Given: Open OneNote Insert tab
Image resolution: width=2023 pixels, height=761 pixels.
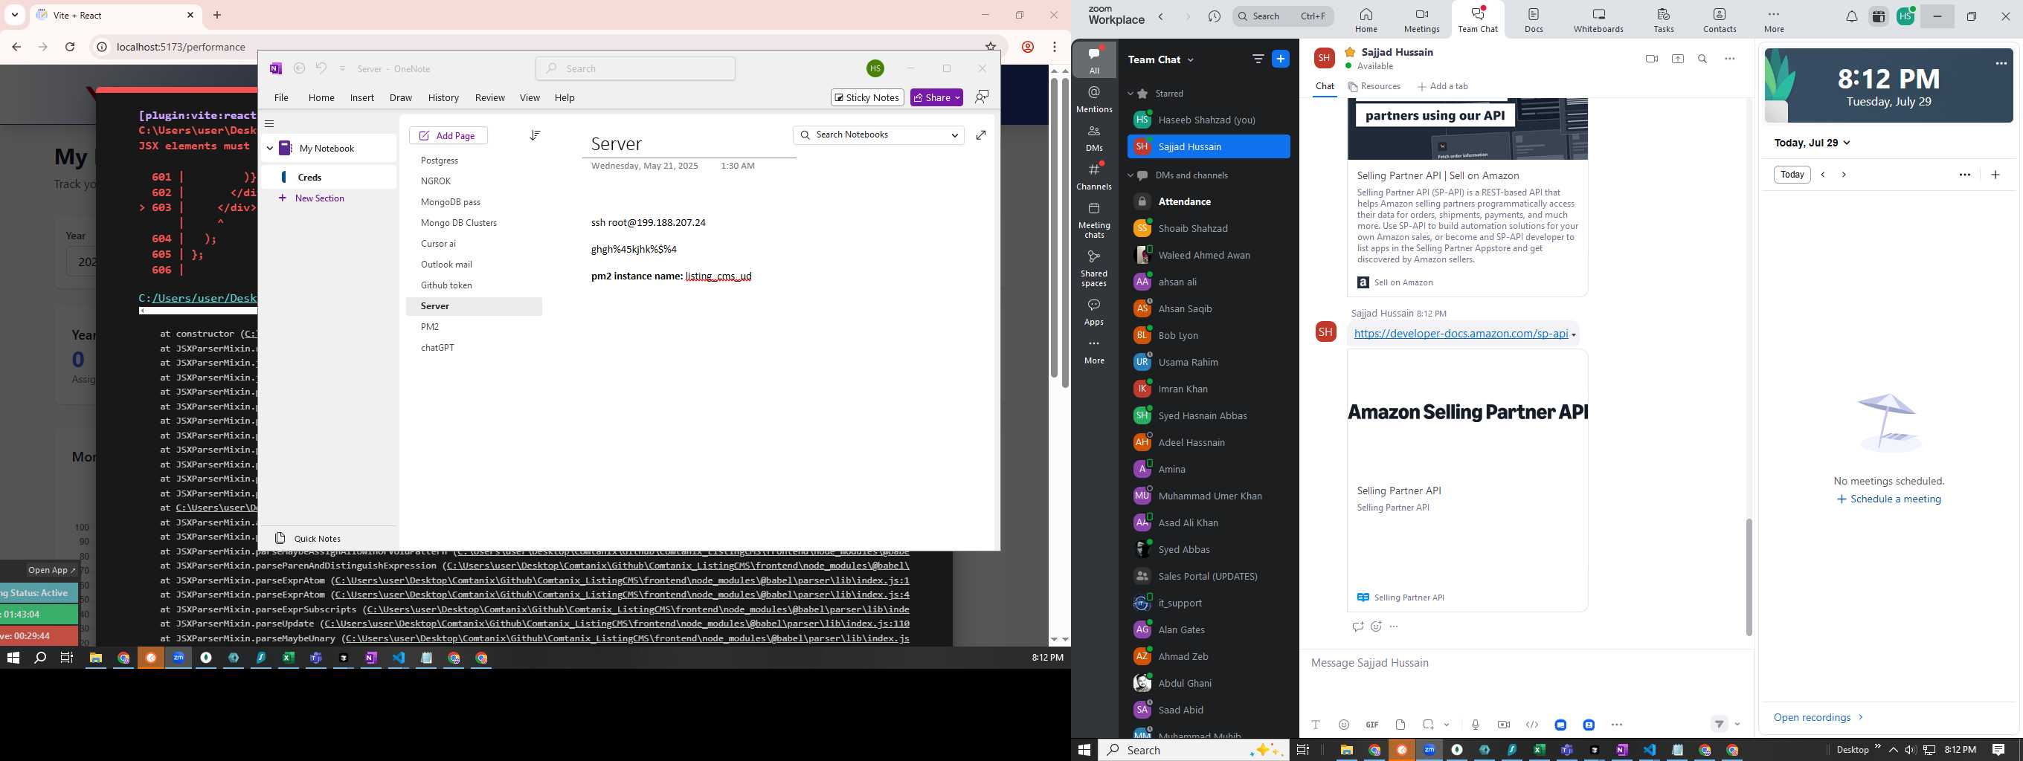Looking at the screenshot, I should coord(361,97).
